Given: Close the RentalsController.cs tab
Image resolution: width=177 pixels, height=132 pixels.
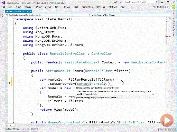Looking at the screenshot, I should [x=30, y=11].
